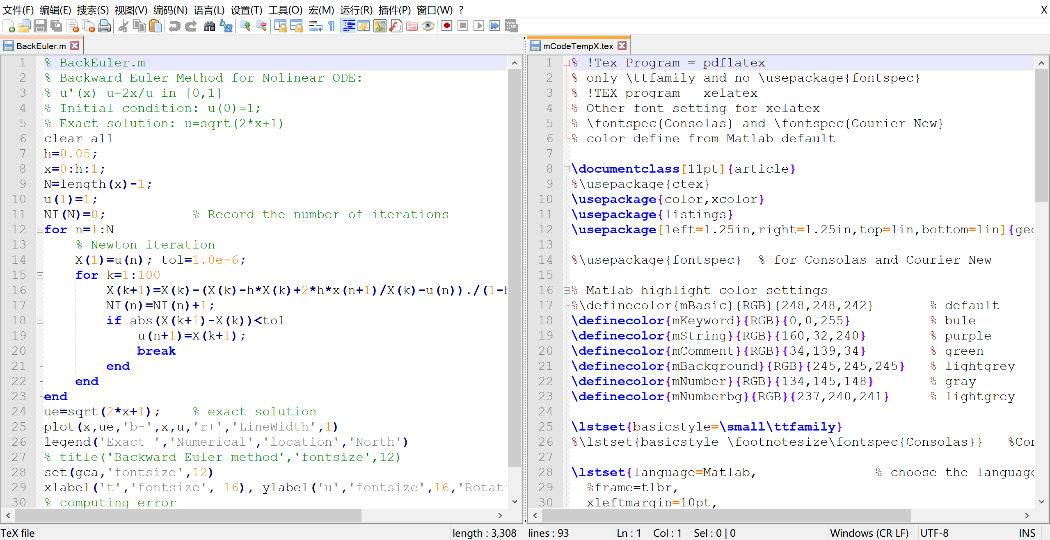The width and height of the screenshot is (1050, 540).
Task: Close the BackEuler.m tab
Action: pos(75,46)
